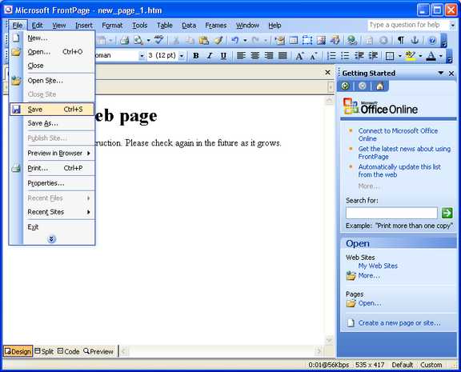Click the Search for input field
The image size is (461, 372).
click(x=391, y=213)
